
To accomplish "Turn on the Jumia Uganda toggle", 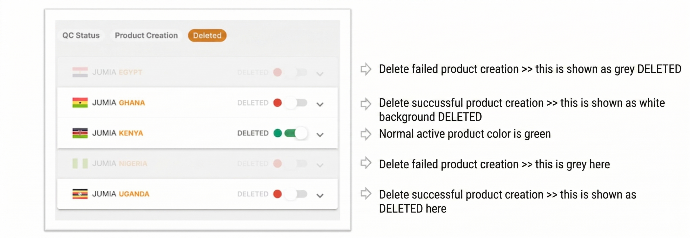I will coord(296,194).
